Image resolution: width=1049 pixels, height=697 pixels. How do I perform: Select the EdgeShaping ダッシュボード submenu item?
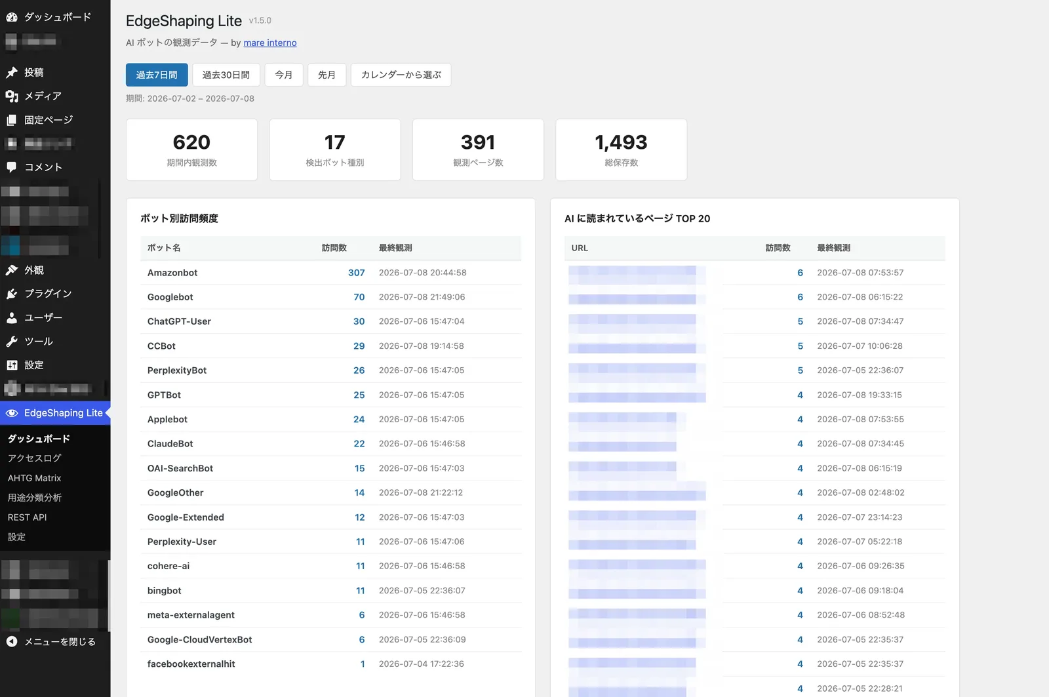pyautogui.click(x=39, y=439)
